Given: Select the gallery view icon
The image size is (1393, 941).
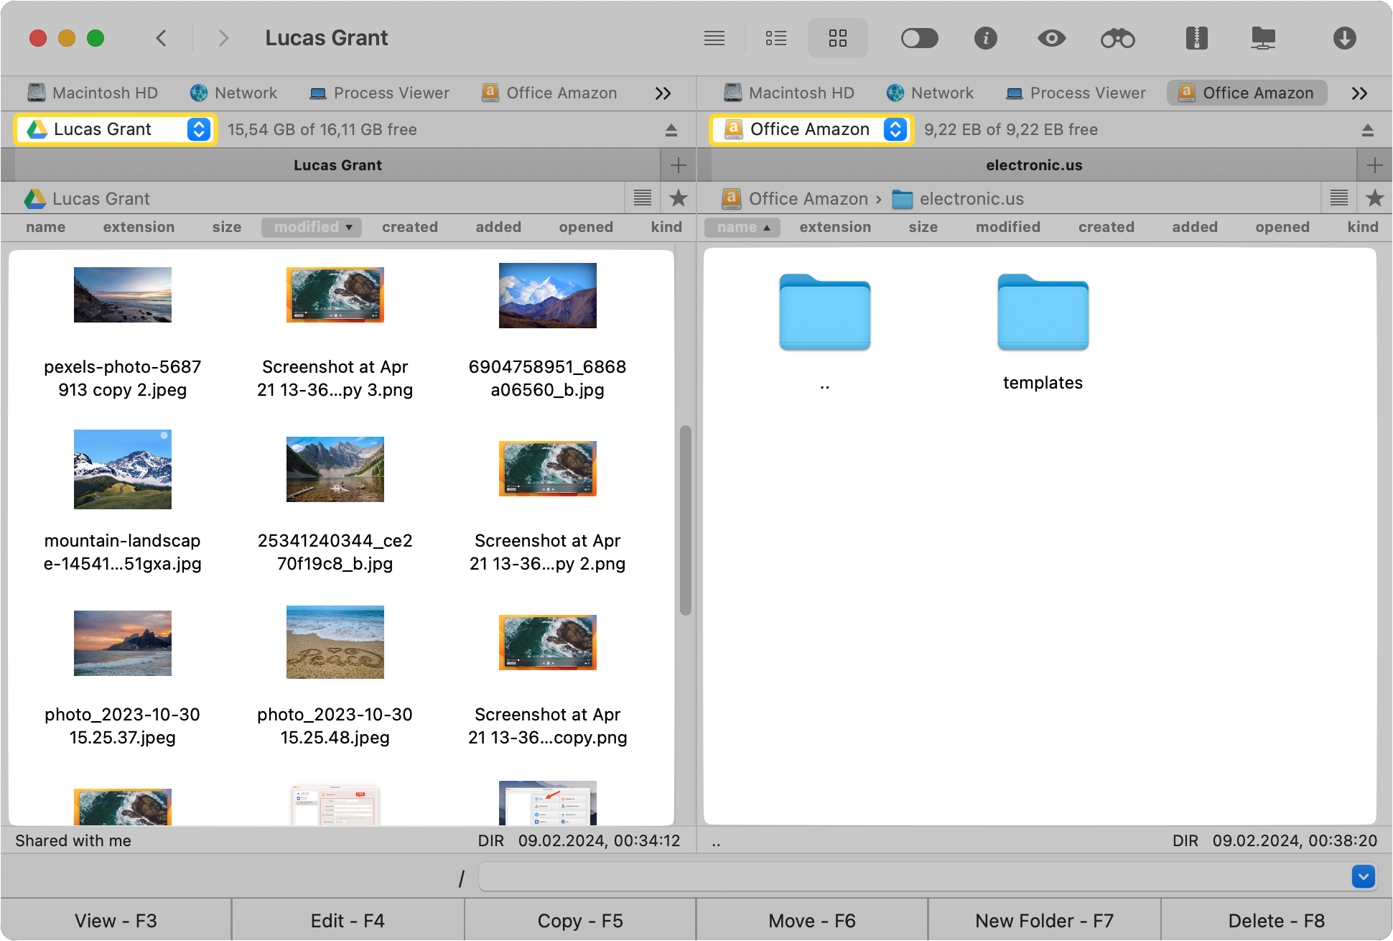Looking at the screenshot, I should point(839,38).
